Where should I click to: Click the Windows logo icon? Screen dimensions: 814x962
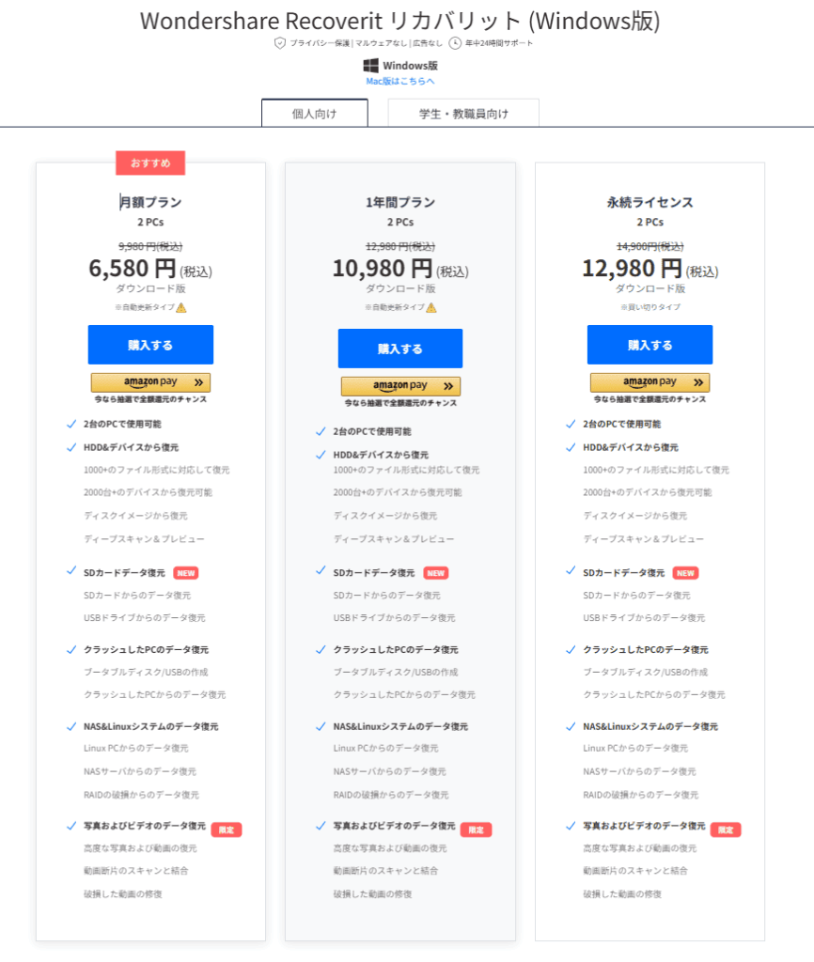tap(371, 66)
